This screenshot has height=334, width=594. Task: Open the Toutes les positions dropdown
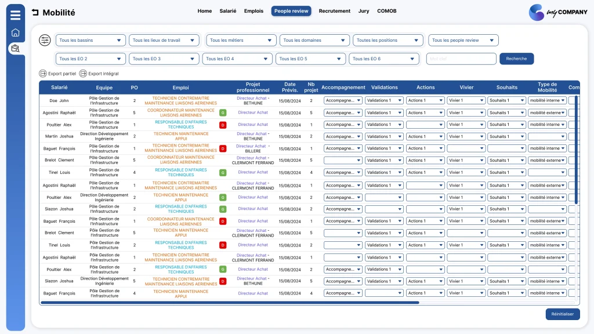[x=388, y=40]
